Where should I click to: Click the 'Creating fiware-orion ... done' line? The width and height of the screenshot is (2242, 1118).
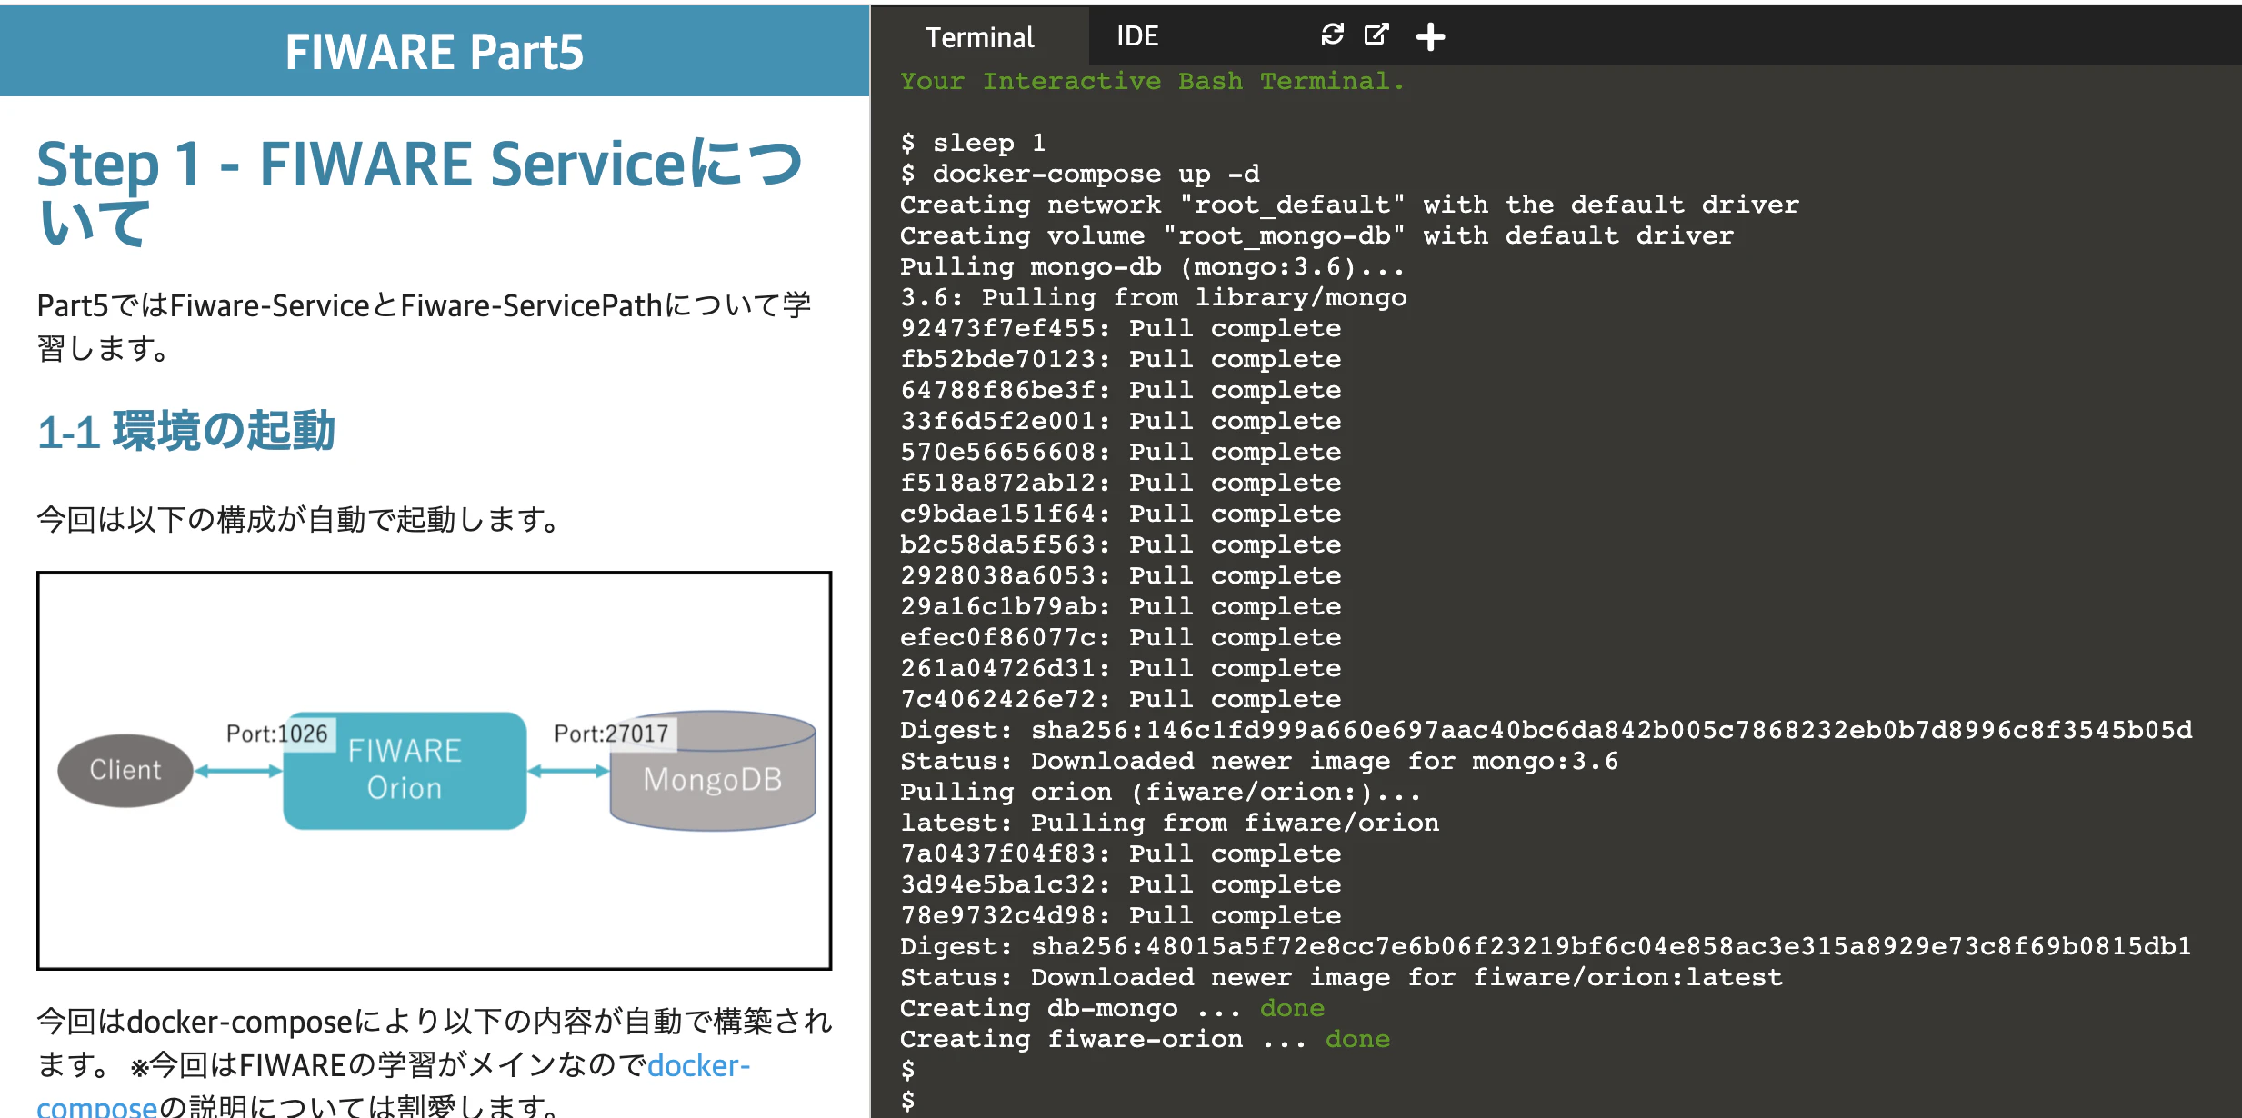(x=1145, y=1039)
